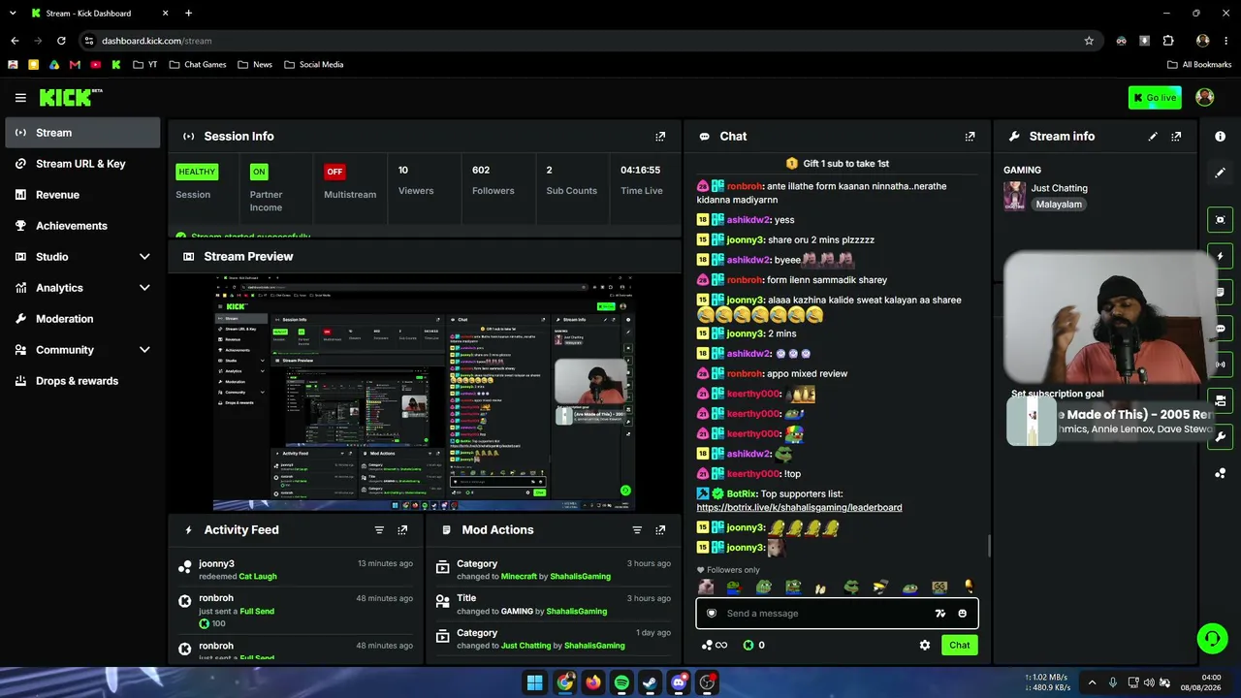The height and width of the screenshot is (698, 1241).
Task: Open Spotify from the taskbar
Action: [x=621, y=682]
